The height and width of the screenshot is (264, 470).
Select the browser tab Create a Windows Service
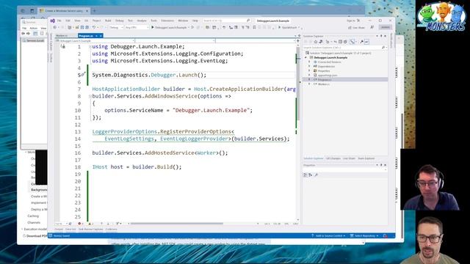(x=64, y=11)
